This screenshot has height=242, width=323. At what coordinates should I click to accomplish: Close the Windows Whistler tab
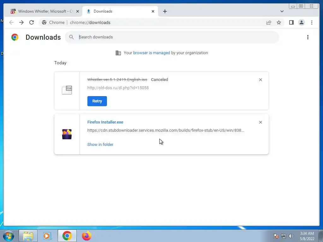coord(78,11)
